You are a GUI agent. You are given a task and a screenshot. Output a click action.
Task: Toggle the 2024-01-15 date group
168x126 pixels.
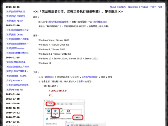point(13,58)
